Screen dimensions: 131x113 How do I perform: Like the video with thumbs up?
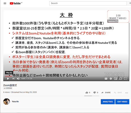tap(88, 93)
